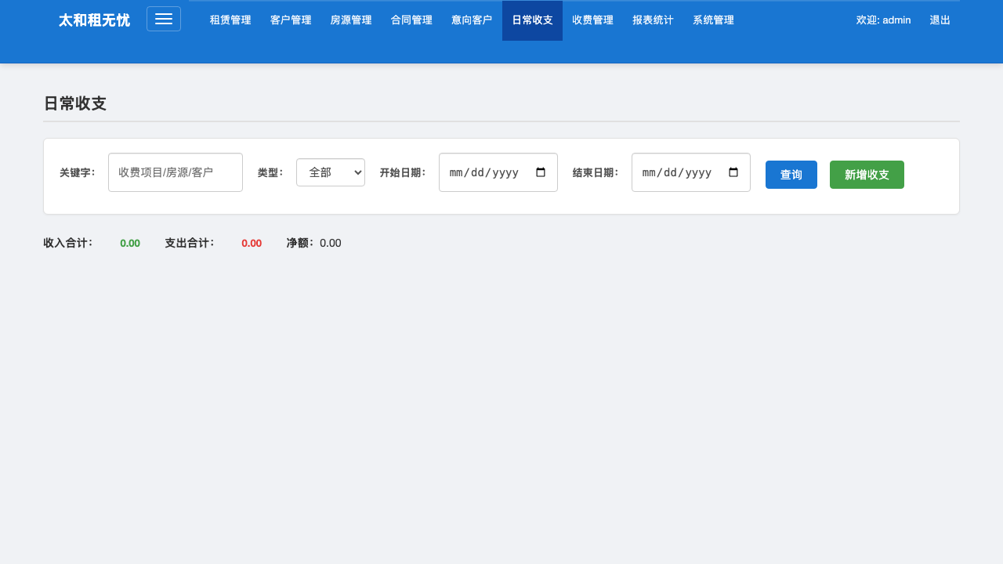
Task: Select the active 日常收支 menu item
Action: [532, 20]
